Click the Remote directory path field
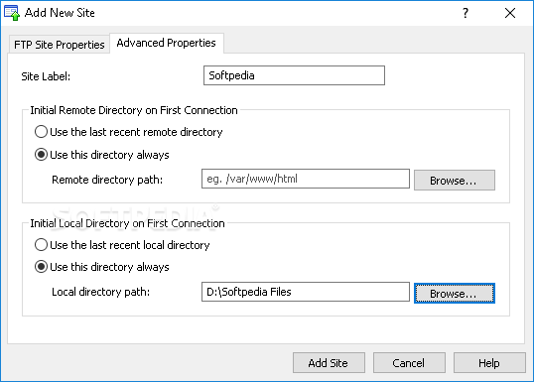534x382 pixels. 306,179
